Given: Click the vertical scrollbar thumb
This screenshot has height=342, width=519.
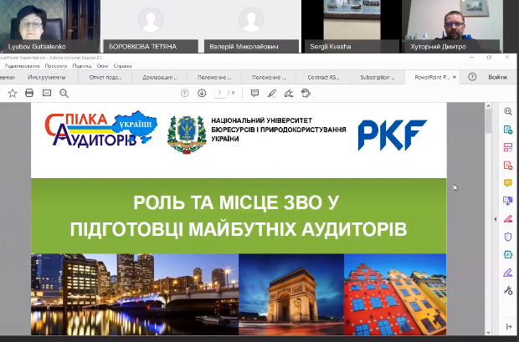Looking at the screenshot, I should pos(489,121).
